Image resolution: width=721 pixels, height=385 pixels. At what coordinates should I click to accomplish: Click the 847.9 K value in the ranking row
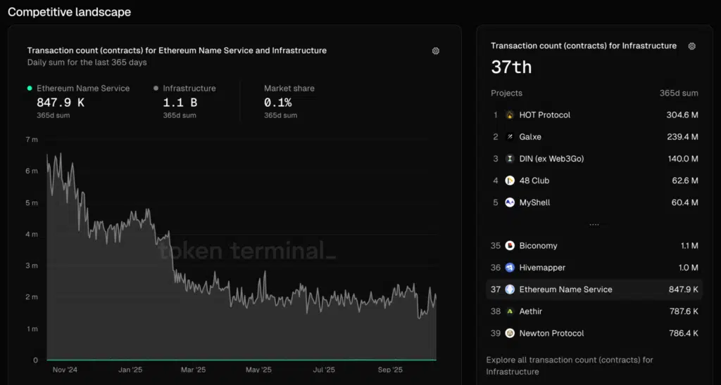(683, 289)
